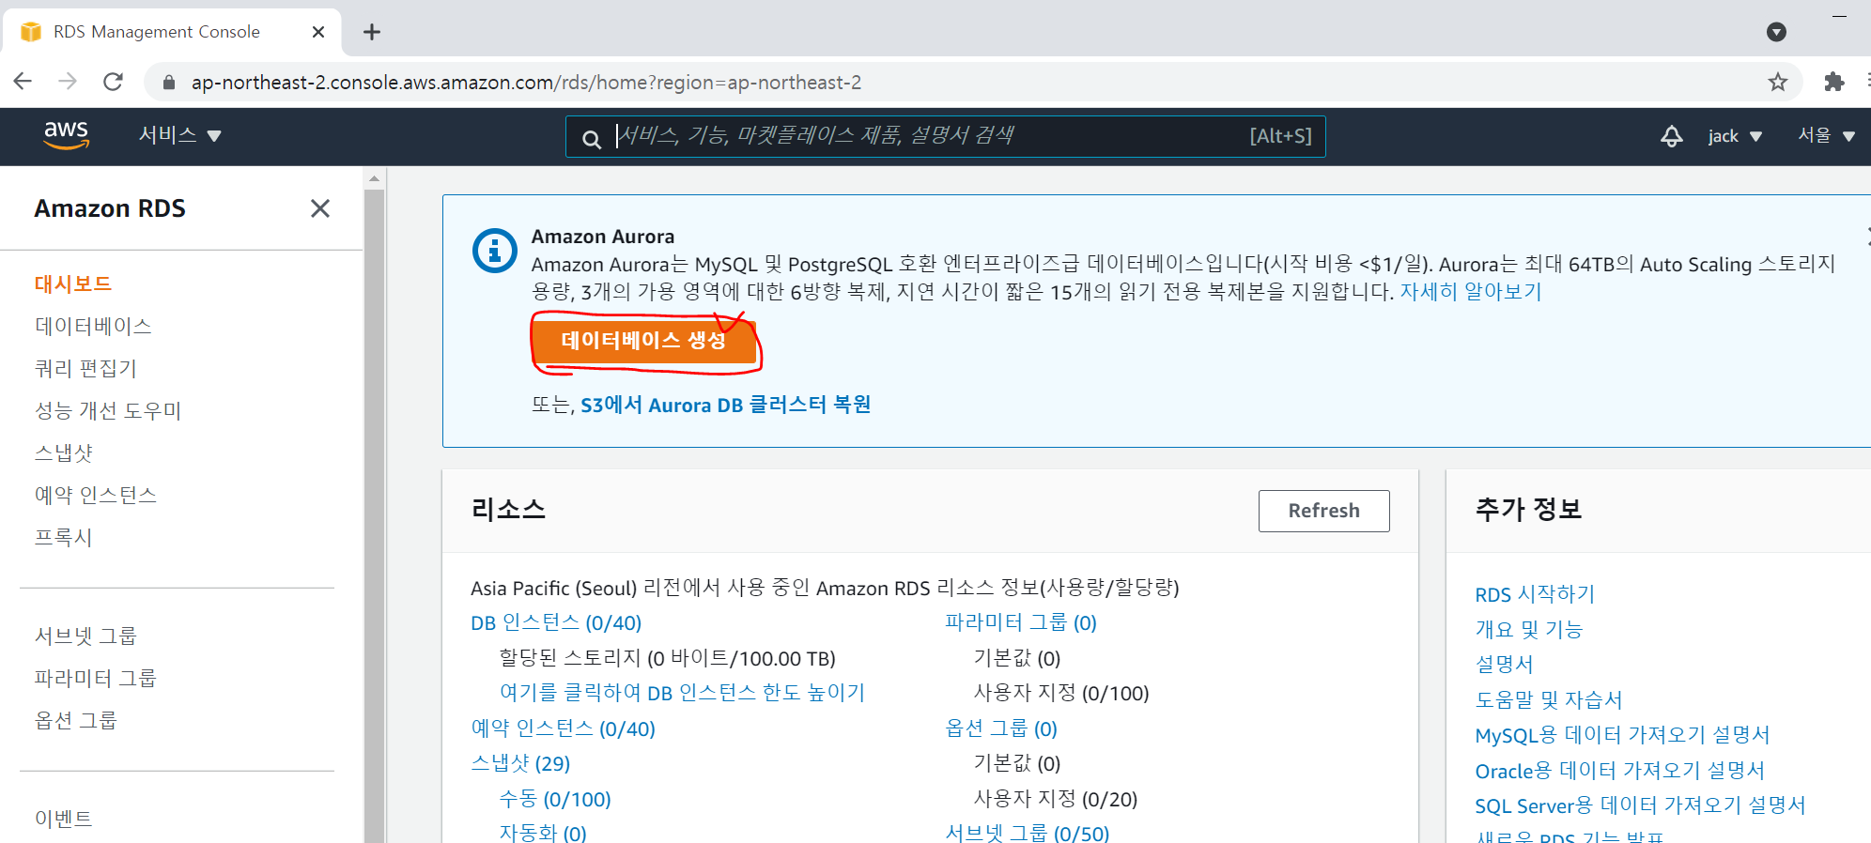Screen dimensions: 1871x843
Task: Open Oracle용 데이터 가져오기 설명서 link
Action: [1619, 771]
